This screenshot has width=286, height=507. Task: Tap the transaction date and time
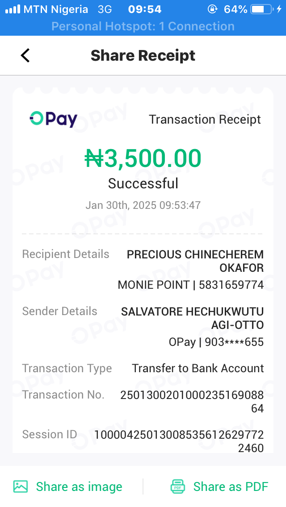coord(143,205)
